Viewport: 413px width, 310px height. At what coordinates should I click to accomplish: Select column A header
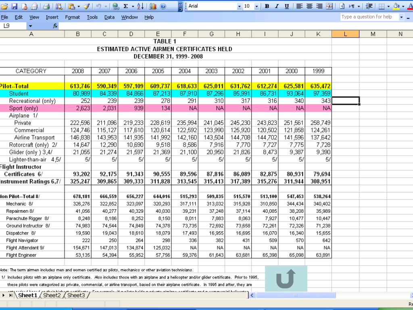31,34
